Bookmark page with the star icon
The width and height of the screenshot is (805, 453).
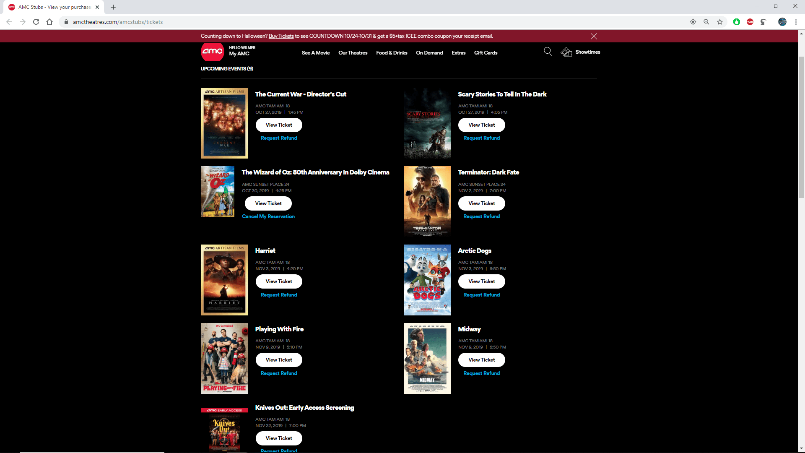point(720,22)
